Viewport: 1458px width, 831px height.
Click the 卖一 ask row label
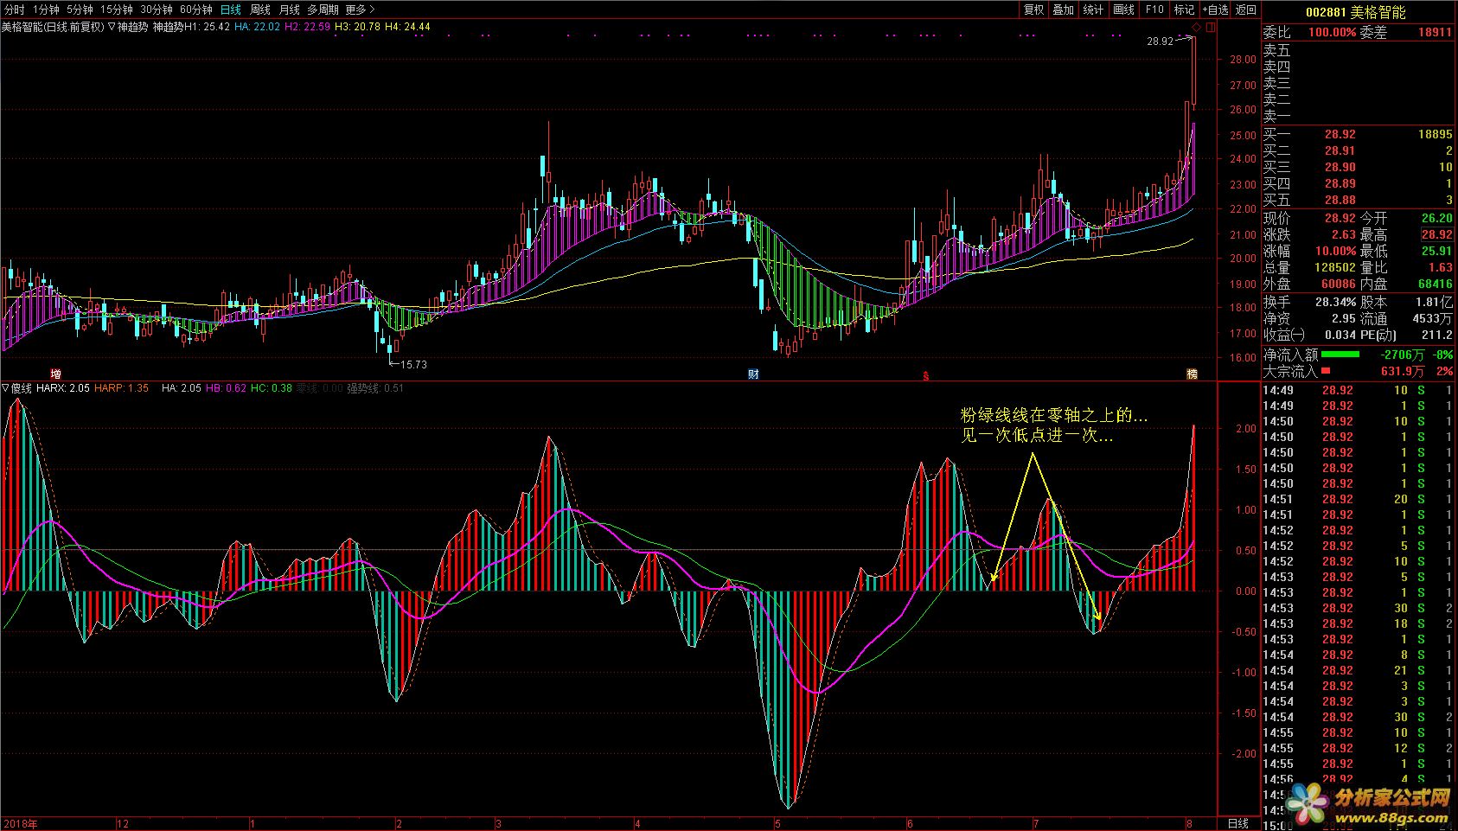click(1276, 117)
